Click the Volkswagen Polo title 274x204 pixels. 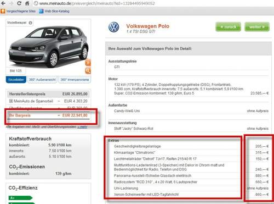(x=147, y=26)
